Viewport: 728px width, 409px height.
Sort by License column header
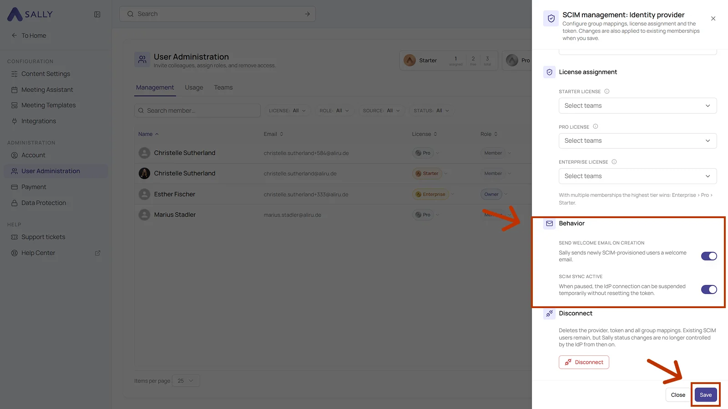(425, 134)
